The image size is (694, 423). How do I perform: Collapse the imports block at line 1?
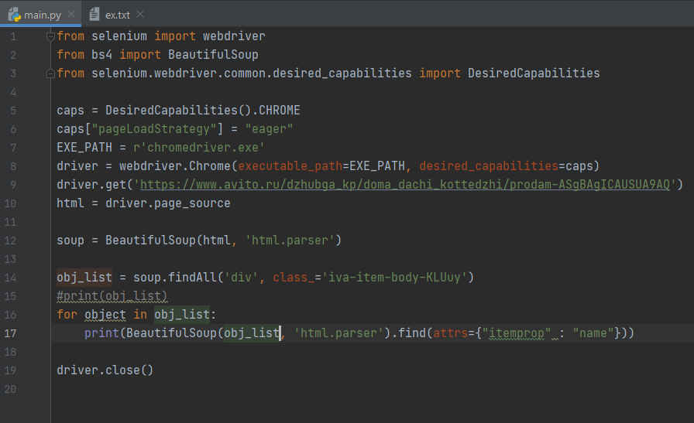(x=50, y=36)
